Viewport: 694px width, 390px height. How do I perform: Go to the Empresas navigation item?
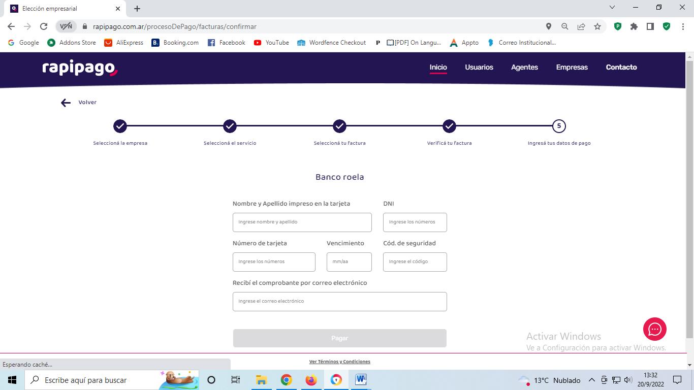tap(572, 67)
